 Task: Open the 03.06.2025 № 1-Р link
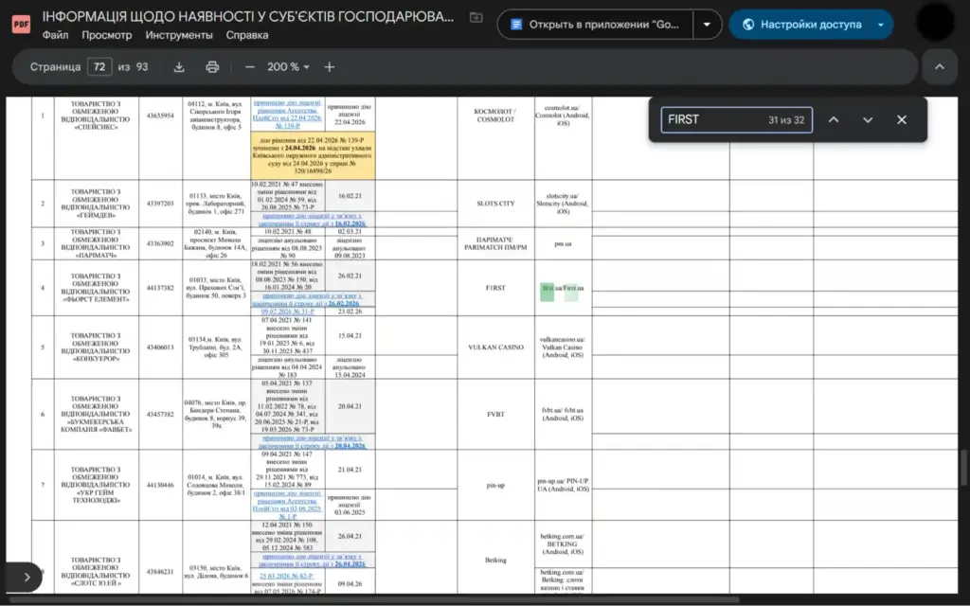click(288, 506)
